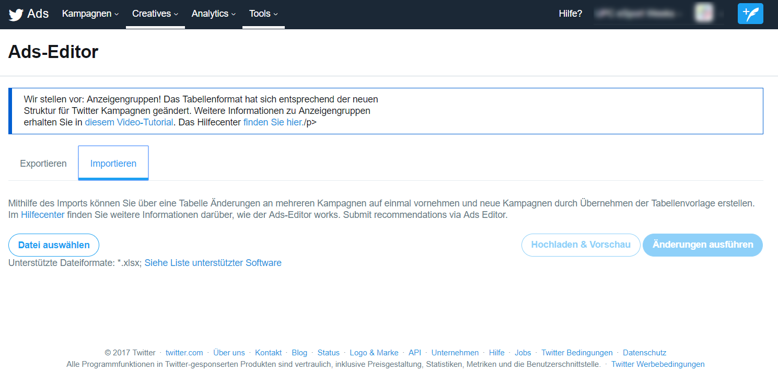Expand the Kampagnen dropdown menu

[90, 14]
